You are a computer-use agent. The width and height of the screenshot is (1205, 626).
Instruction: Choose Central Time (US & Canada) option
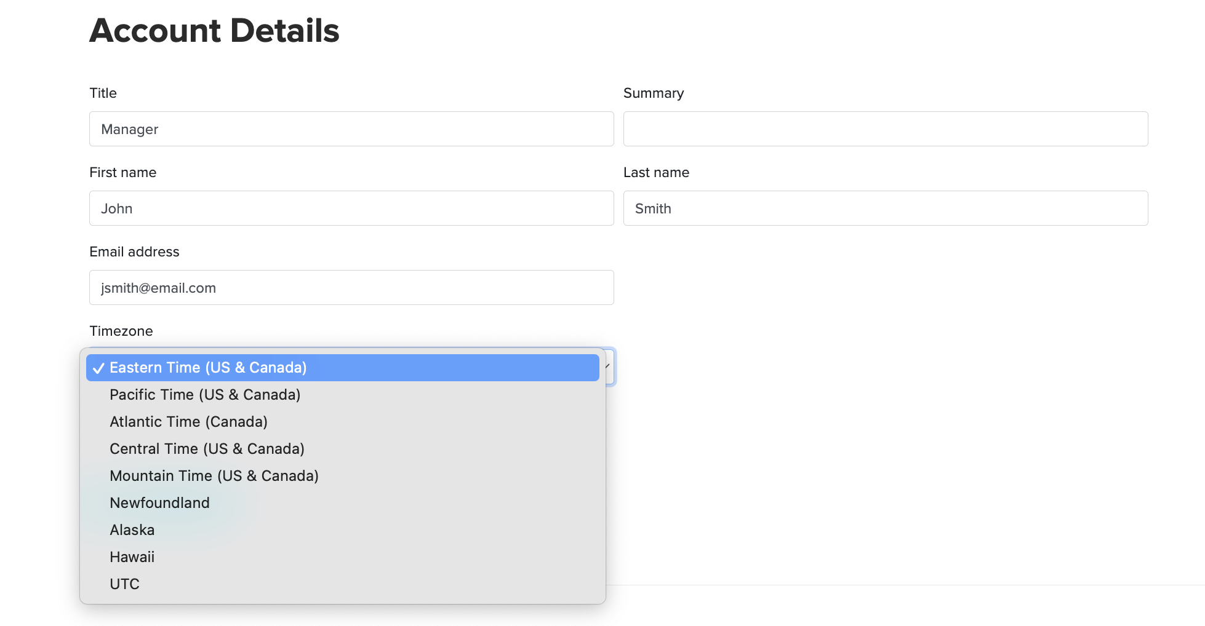tap(207, 449)
